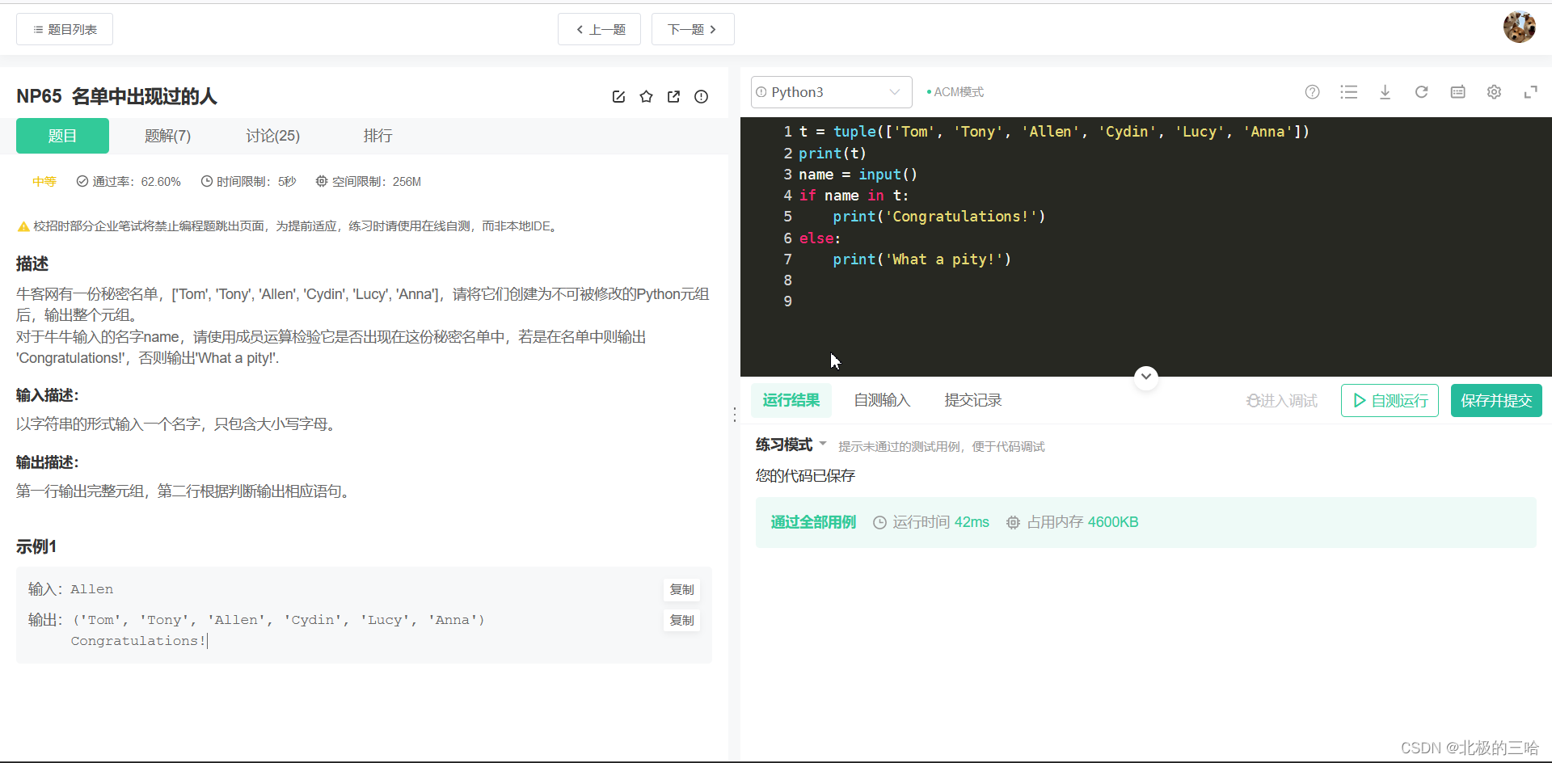Screen dimensions: 1552x763
Task: Click the 时间限制: 5秒 text
Action: 248,182
